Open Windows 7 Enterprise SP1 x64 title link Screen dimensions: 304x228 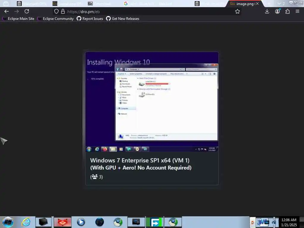pos(141,164)
